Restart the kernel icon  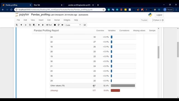(59, 25)
